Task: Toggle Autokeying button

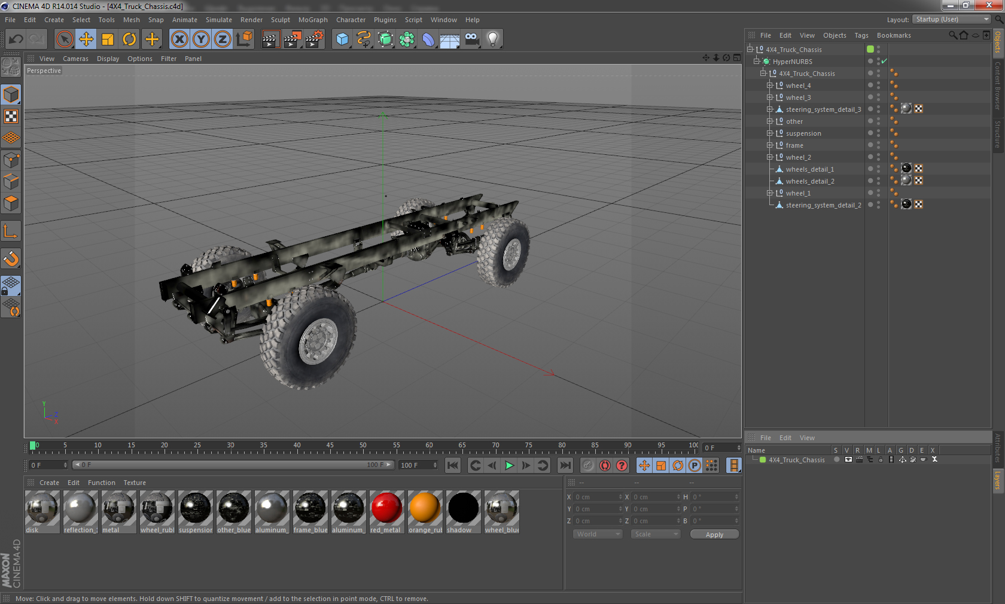Action: [x=605, y=465]
